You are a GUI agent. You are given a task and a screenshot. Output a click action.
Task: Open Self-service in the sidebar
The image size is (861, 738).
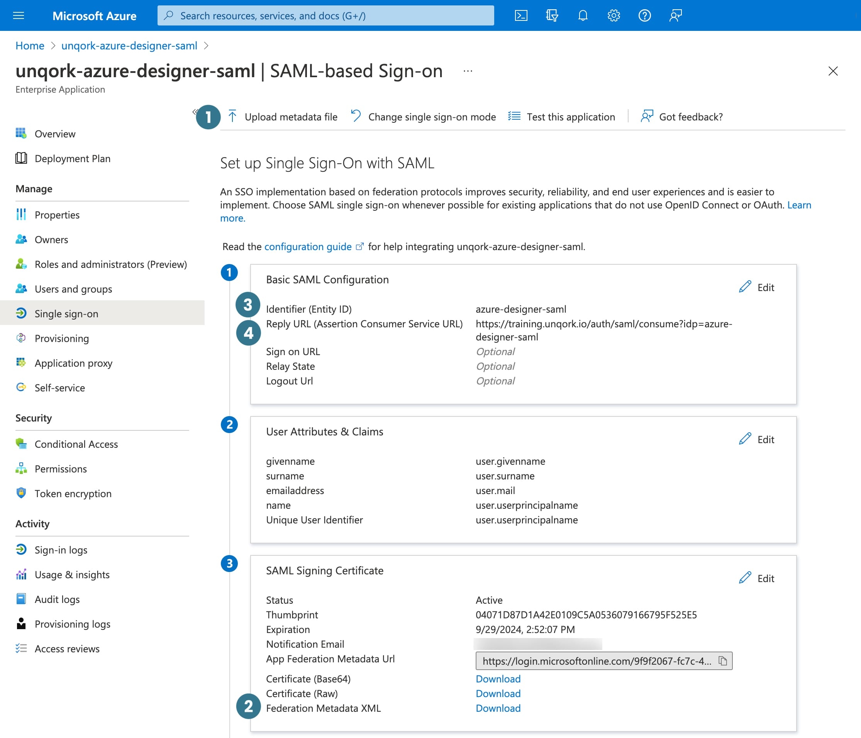[59, 388]
